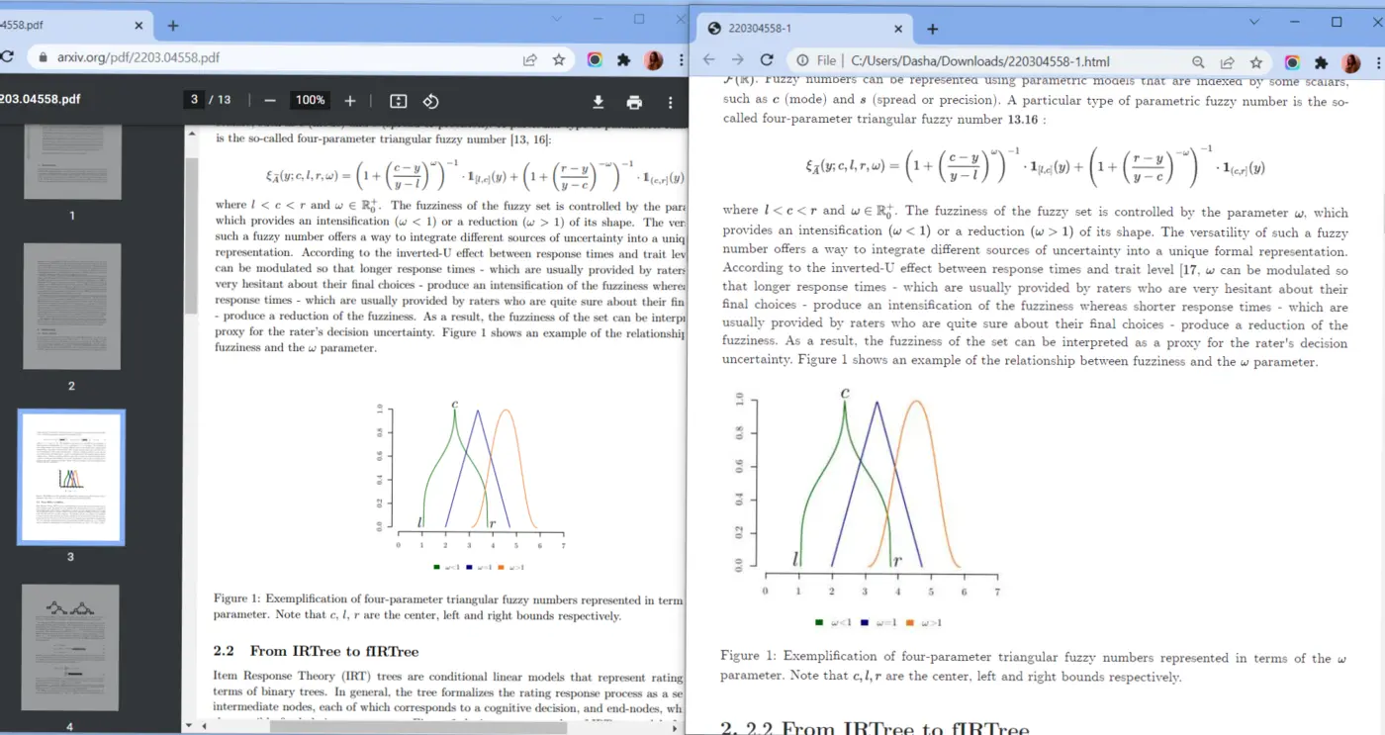Open new tab next to 4558.pdf tab

point(173,26)
